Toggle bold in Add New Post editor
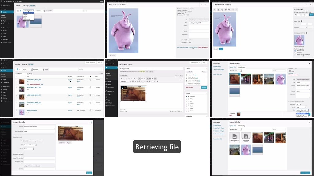This screenshot has height=176, width=314. point(121,79)
